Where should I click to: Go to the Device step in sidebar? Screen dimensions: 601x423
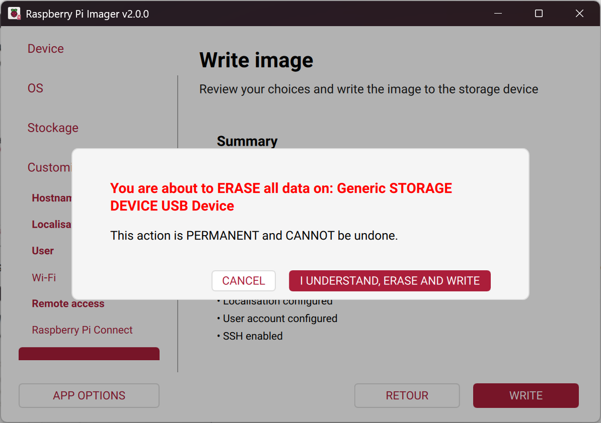46,49
